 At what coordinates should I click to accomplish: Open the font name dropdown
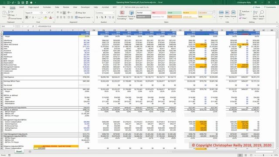40,13
